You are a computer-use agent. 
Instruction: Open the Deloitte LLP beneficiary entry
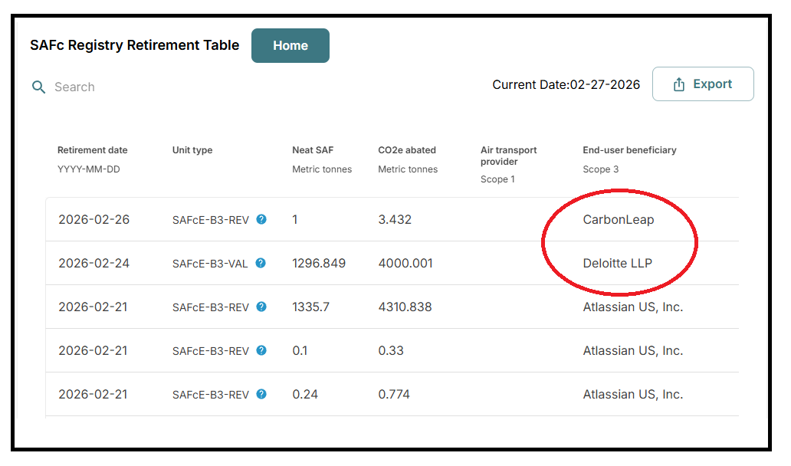point(618,263)
